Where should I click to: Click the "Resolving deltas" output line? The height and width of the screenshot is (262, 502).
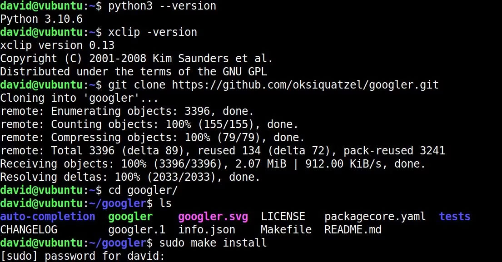point(130,177)
